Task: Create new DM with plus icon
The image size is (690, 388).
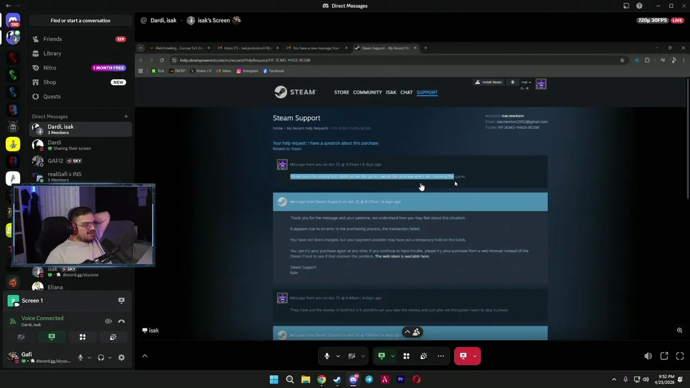Action: (x=126, y=116)
